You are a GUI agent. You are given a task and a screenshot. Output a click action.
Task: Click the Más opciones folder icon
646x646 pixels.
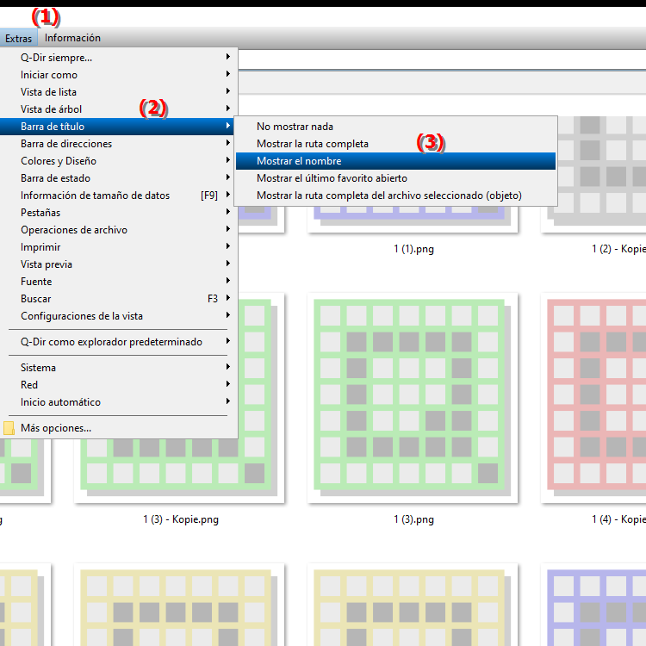(9, 428)
